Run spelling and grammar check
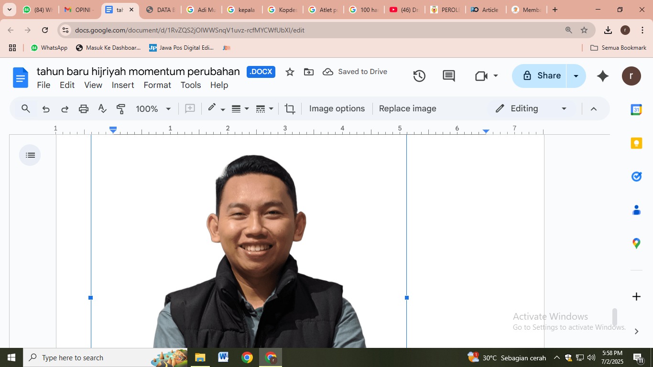Screen dimensions: 653x367 pyautogui.click(x=102, y=108)
